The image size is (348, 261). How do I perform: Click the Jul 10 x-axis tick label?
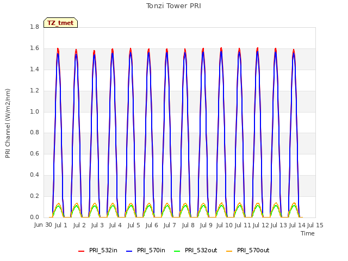(x=224, y=225)
